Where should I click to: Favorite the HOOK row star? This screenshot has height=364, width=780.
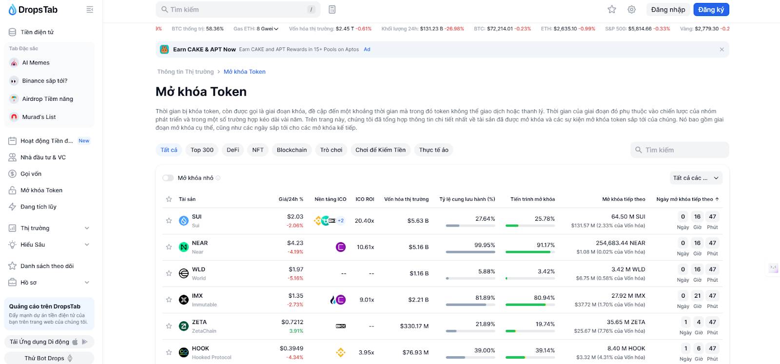169,352
